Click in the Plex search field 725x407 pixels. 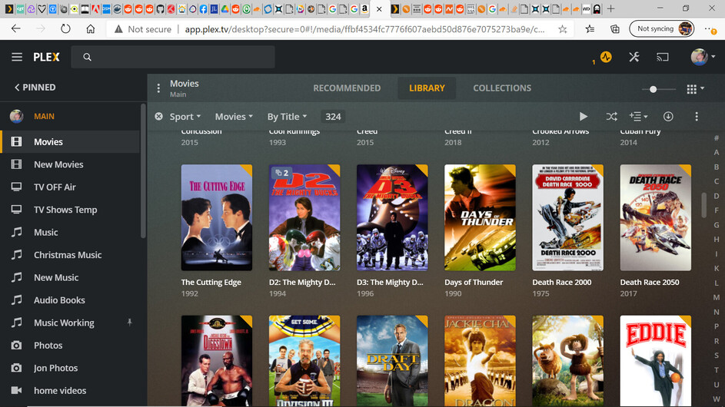(x=173, y=57)
